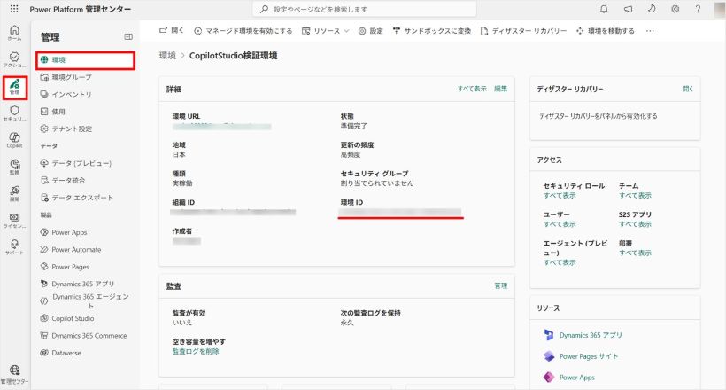Collapse the 管理 navigation pane
Viewport: 726px width, 390px height.
click(x=128, y=36)
